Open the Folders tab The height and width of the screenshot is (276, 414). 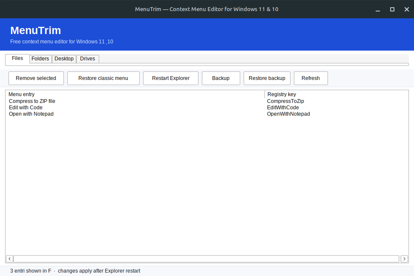click(40, 59)
